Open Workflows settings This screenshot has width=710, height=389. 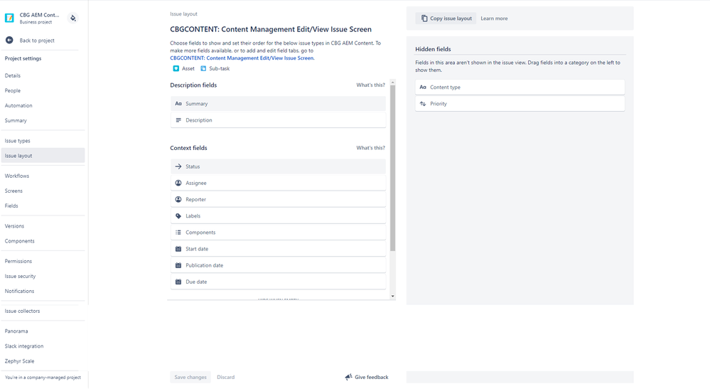coord(17,176)
